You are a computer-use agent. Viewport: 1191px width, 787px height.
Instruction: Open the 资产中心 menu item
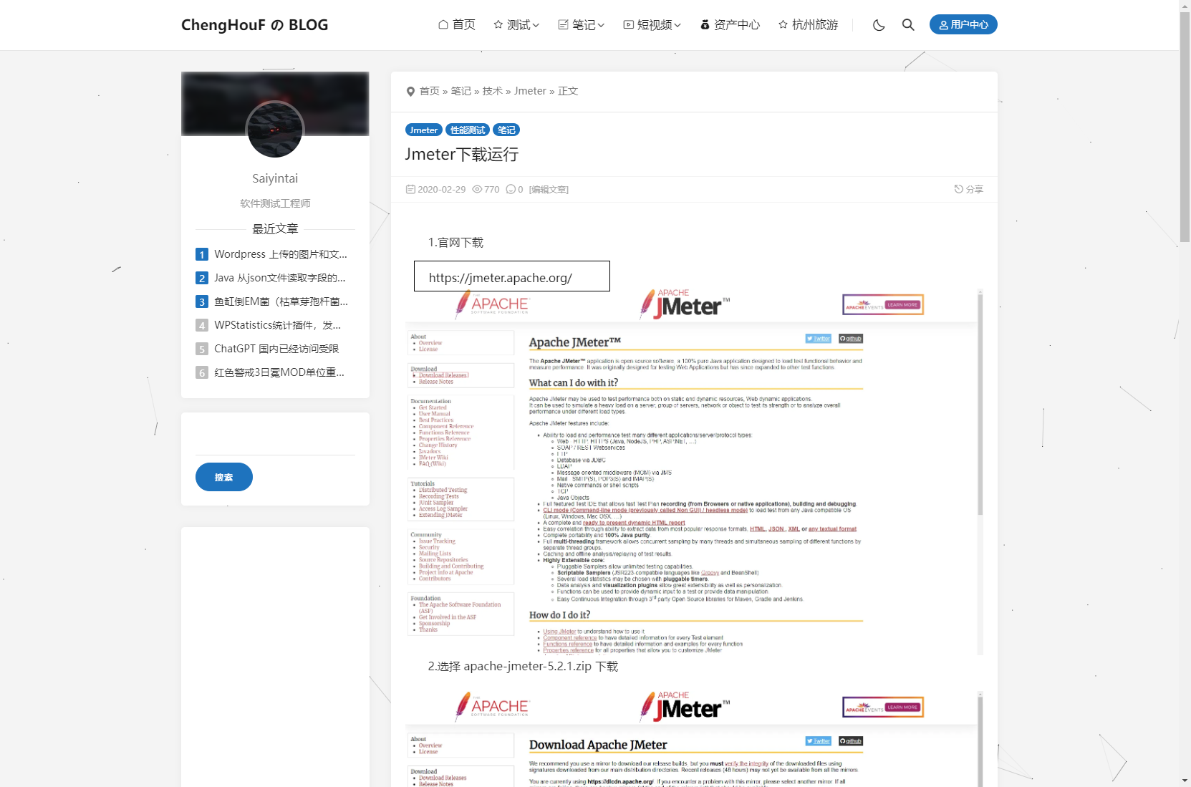tap(730, 25)
